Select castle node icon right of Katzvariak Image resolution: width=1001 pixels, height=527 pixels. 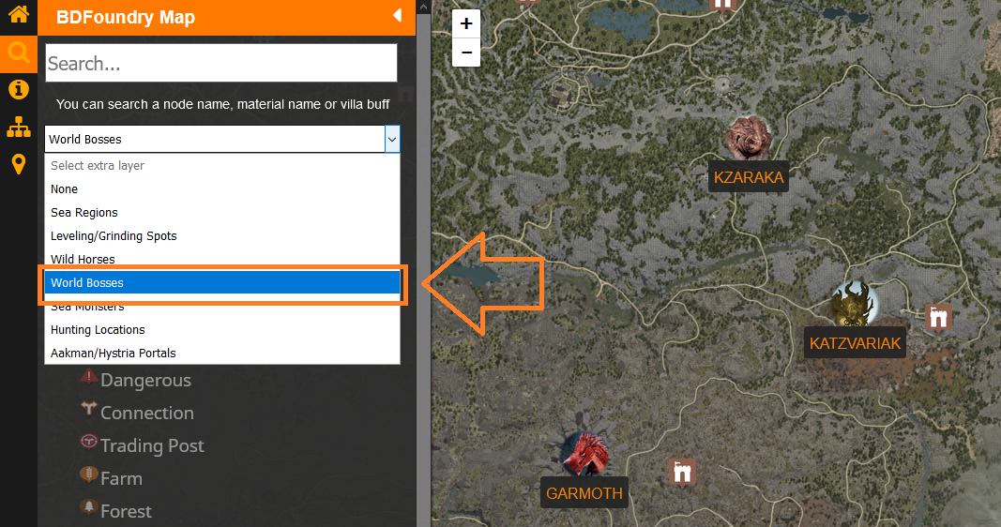[938, 317]
